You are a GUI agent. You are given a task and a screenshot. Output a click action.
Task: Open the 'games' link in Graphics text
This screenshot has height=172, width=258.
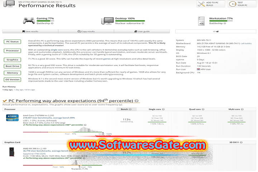107,59
